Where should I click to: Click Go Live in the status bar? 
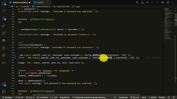point(135,97)
